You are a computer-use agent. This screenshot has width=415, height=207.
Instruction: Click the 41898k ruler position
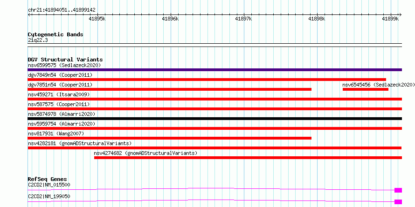point(317,19)
